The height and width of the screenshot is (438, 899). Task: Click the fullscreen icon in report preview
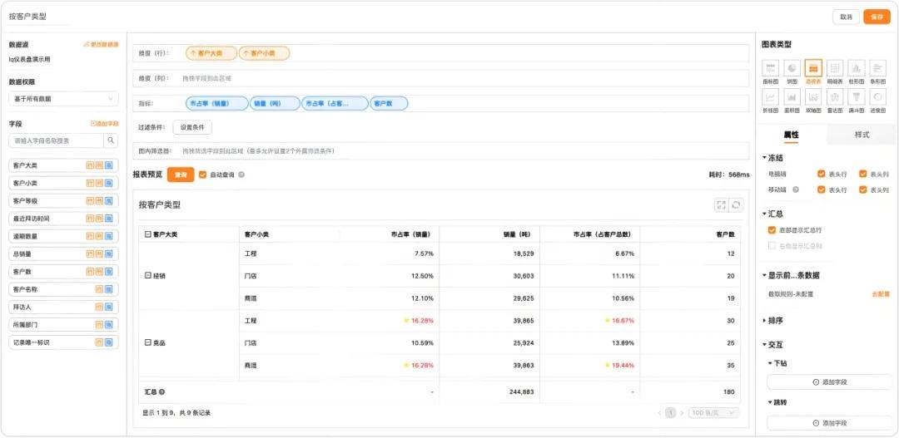722,204
